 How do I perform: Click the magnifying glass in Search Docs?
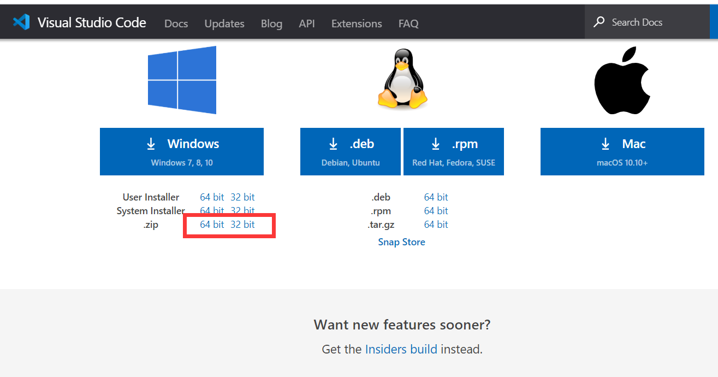pos(599,22)
